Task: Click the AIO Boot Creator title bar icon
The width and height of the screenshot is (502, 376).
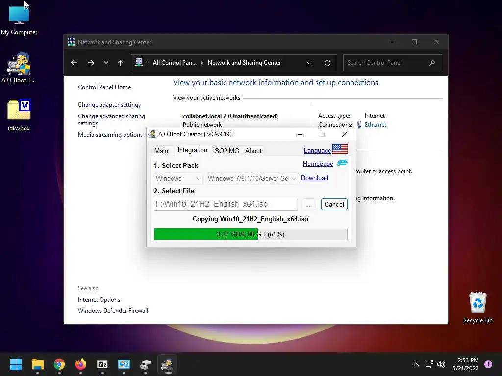Action: click(152, 134)
